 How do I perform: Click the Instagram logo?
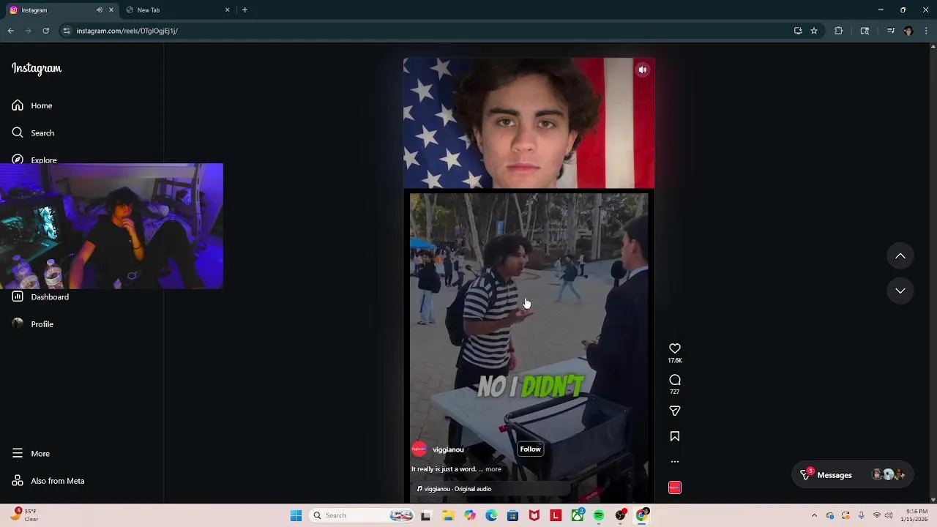(x=37, y=68)
